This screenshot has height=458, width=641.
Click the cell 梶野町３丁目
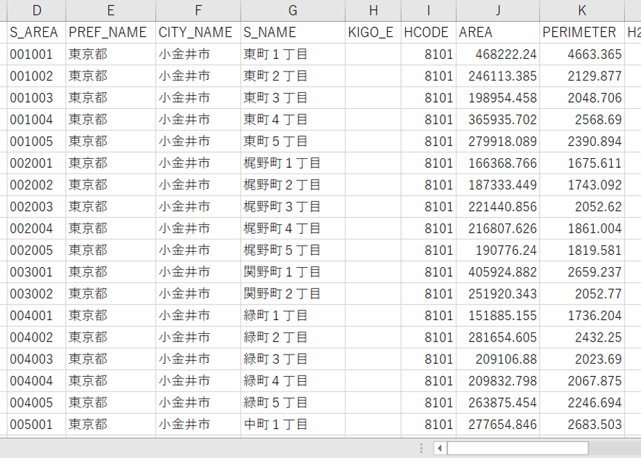click(x=293, y=207)
